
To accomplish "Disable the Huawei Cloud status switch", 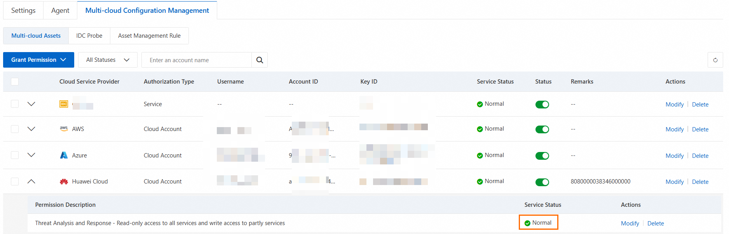I will [x=542, y=182].
